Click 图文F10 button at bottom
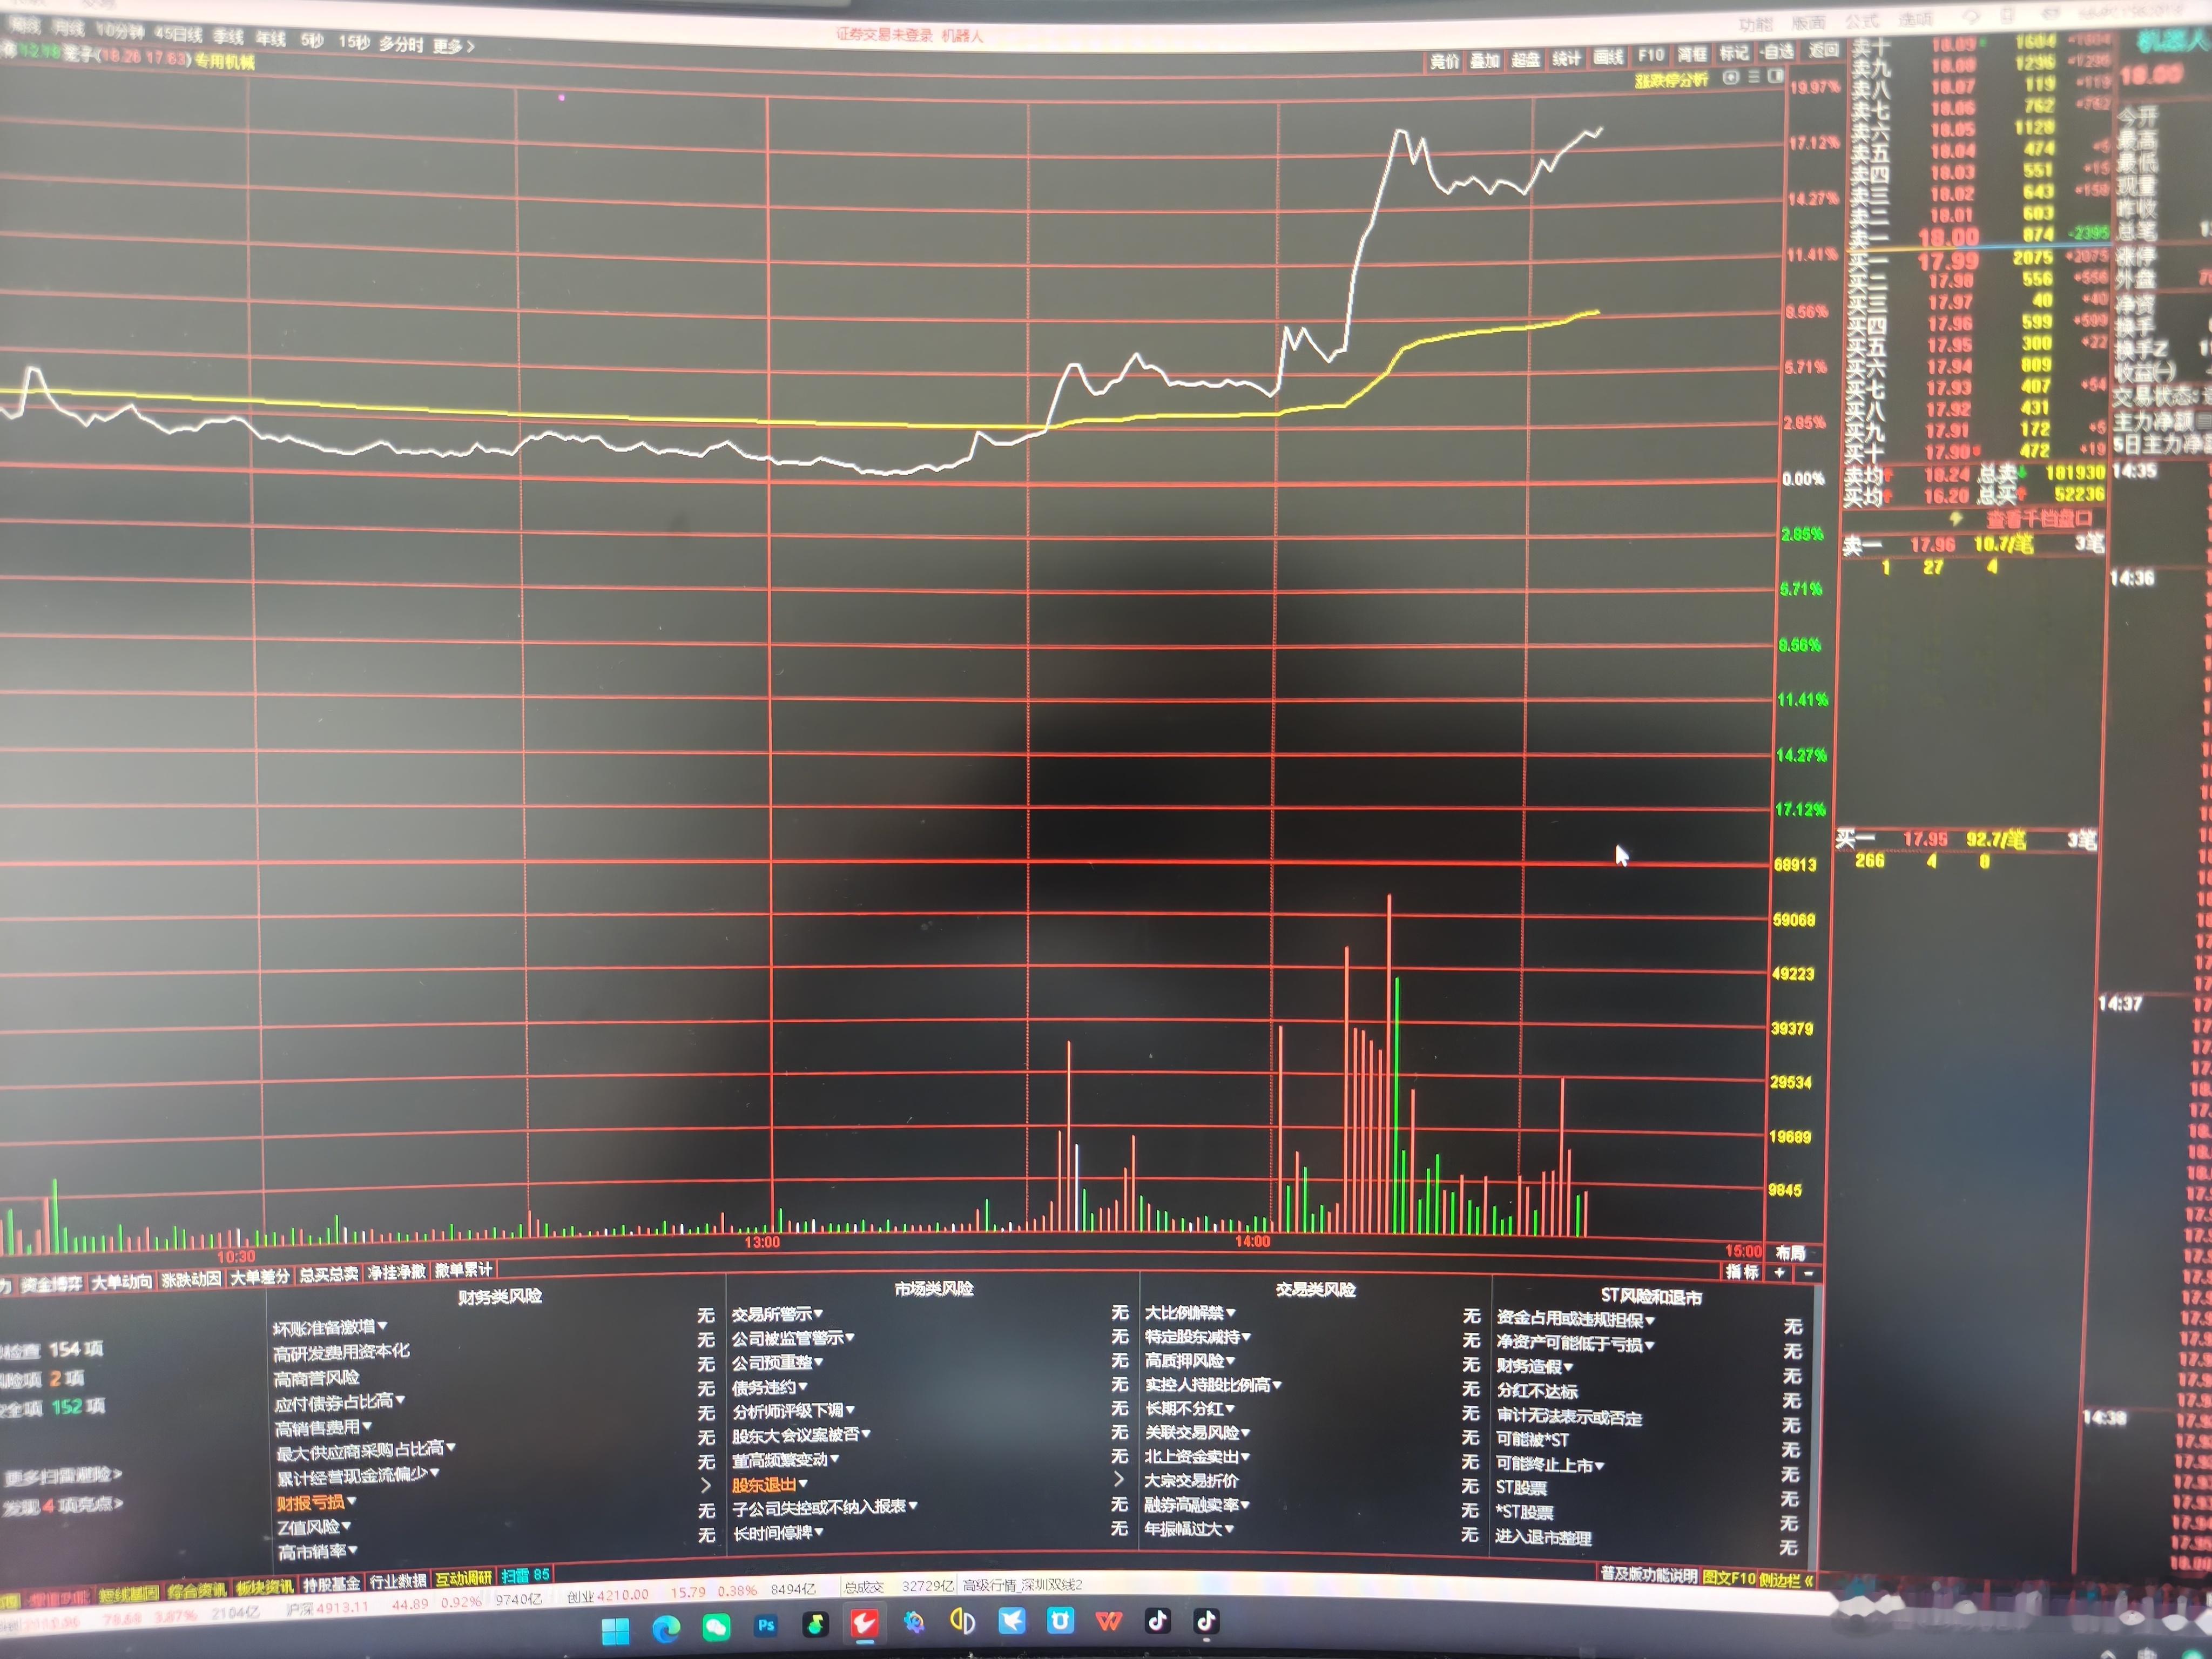This screenshot has height=1659, width=2212. click(1729, 1578)
